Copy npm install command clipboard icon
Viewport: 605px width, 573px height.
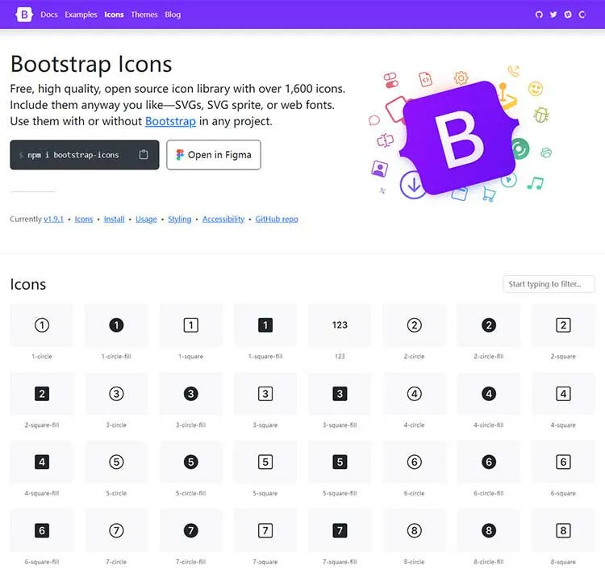coord(143,154)
